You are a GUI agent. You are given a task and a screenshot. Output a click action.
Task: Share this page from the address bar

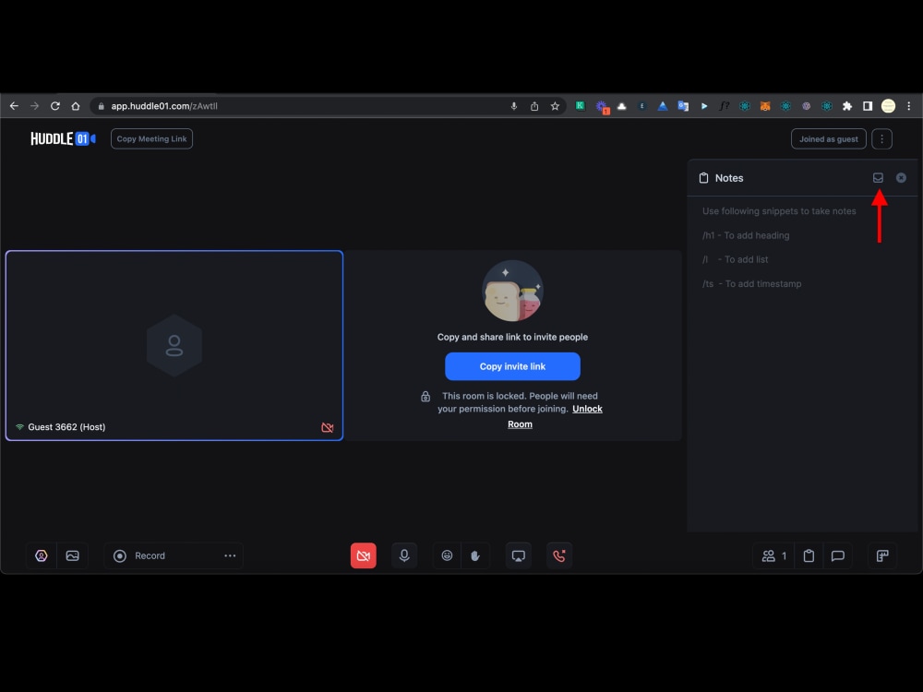pos(533,106)
